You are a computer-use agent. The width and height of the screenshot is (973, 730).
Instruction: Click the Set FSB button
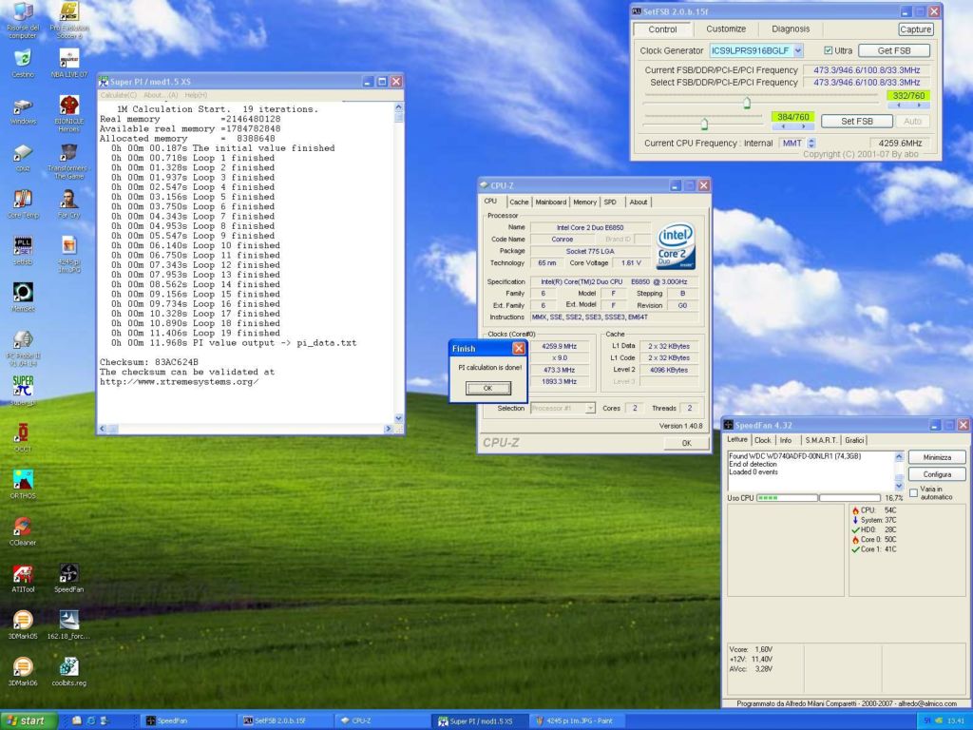pyautogui.click(x=856, y=121)
